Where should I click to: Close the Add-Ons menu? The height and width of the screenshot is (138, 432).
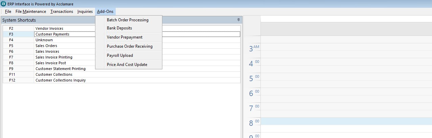tap(105, 11)
